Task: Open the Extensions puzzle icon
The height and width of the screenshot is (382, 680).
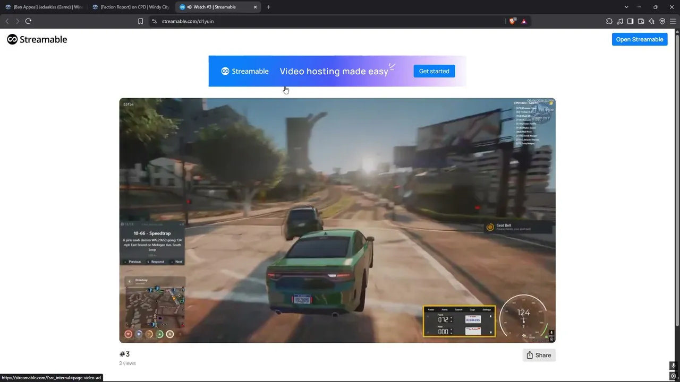Action: (609, 21)
